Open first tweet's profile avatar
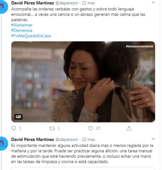 point(3,7)
